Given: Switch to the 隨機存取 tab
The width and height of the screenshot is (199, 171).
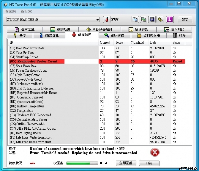Looking at the screenshot, I should [x=139, y=30].
